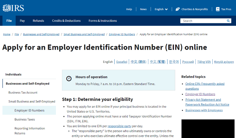Open Businesses with Employees related topic
The height and width of the screenshot is (138, 236).
click(204, 110)
